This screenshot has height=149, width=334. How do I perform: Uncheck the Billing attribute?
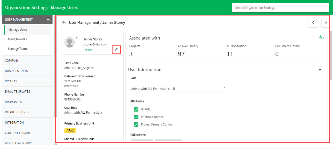(136, 109)
